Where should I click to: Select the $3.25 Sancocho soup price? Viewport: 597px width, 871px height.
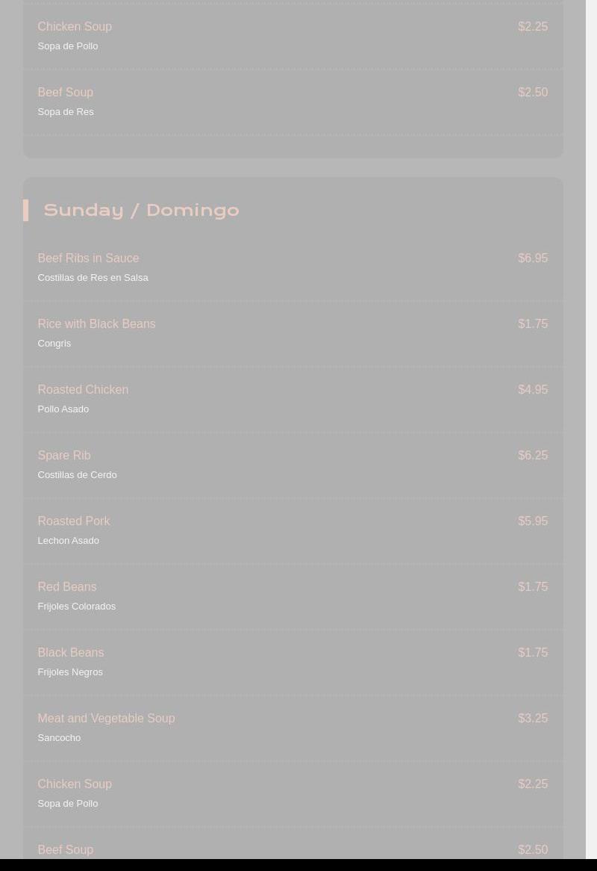533,719
